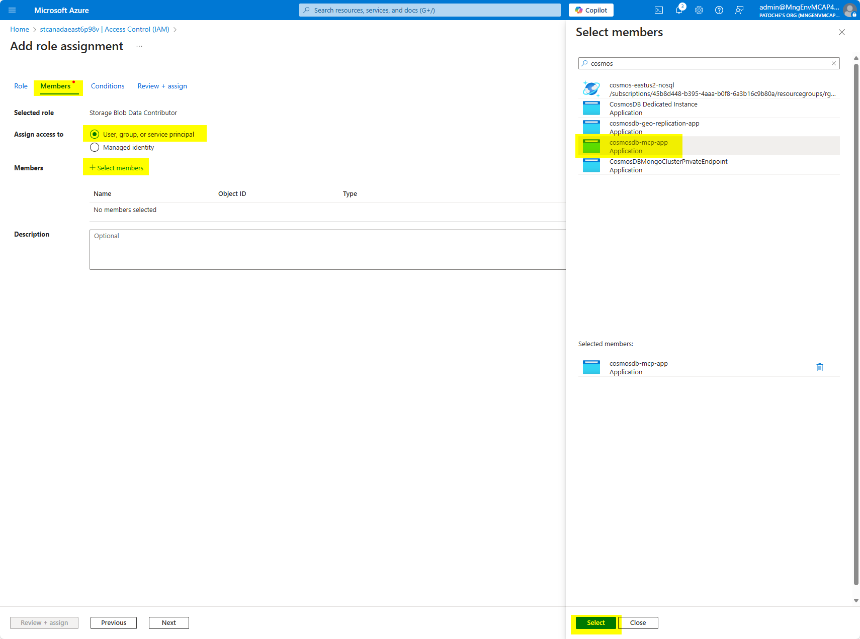The image size is (860, 639).
Task: Choose User, group, or service principal radio
Action: pos(95,134)
